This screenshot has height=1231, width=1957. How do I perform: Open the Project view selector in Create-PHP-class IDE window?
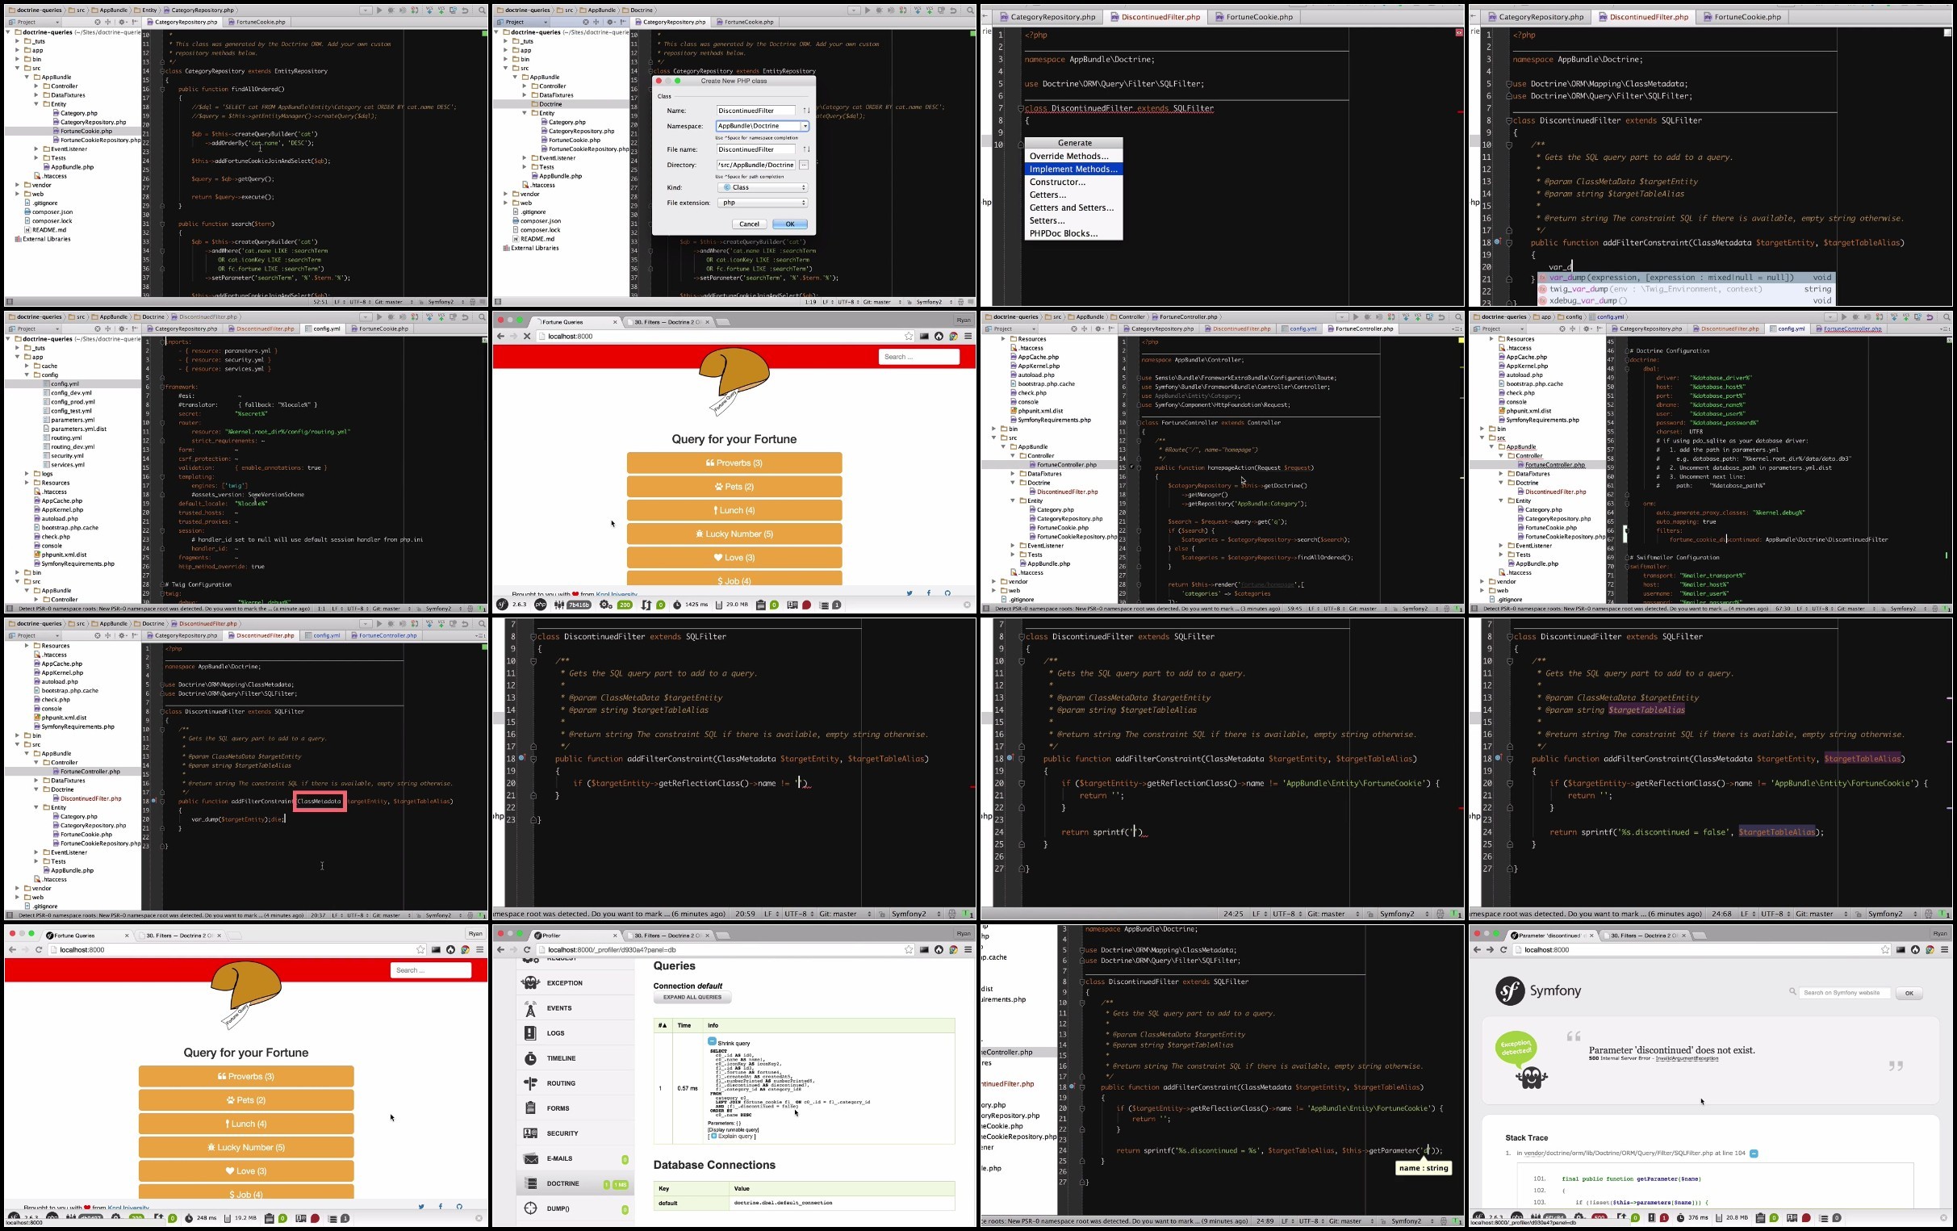coord(523,22)
